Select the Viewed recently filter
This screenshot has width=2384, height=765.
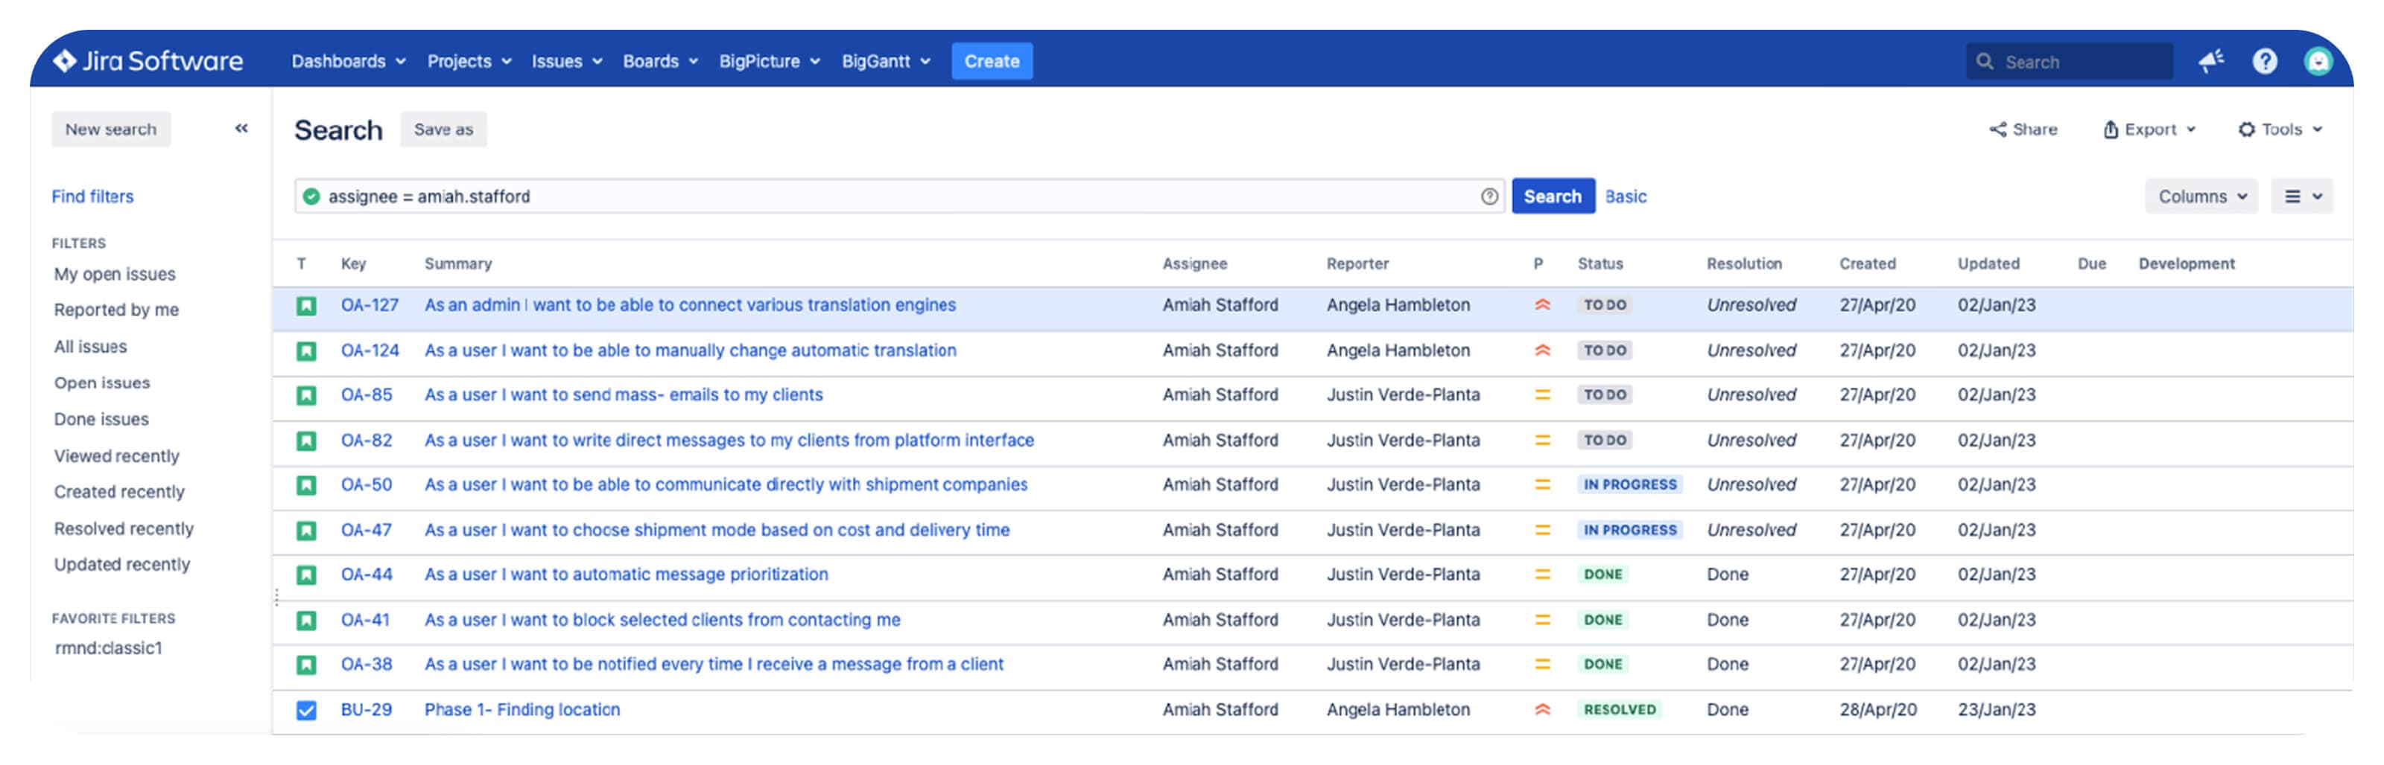point(117,455)
